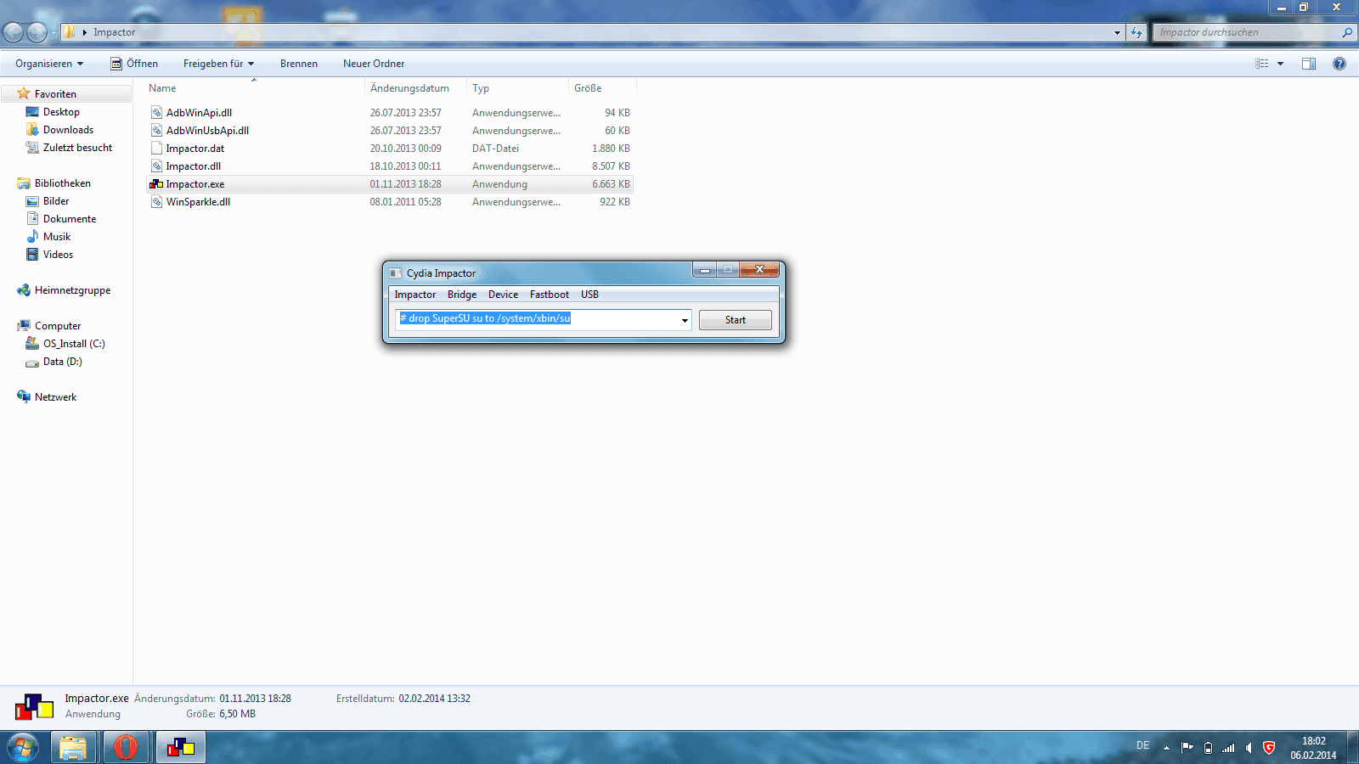Click the Brennen toolbar button

coord(299,64)
